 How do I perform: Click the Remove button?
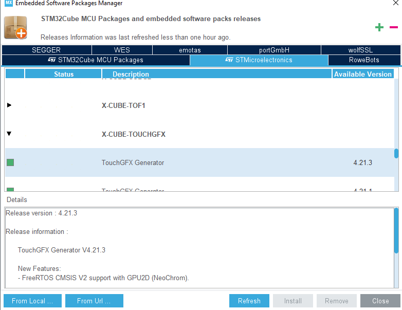pos(336,301)
